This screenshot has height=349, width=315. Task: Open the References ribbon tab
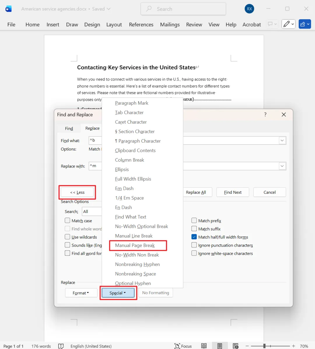coord(141,25)
